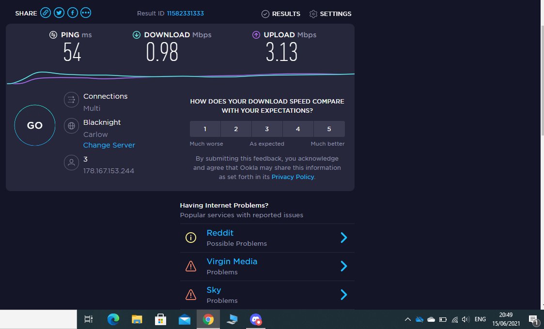Image resolution: width=544 pixels, height=329 pixels.
Task: Open the volume speaker control
Action: click(x=466, y=319)
